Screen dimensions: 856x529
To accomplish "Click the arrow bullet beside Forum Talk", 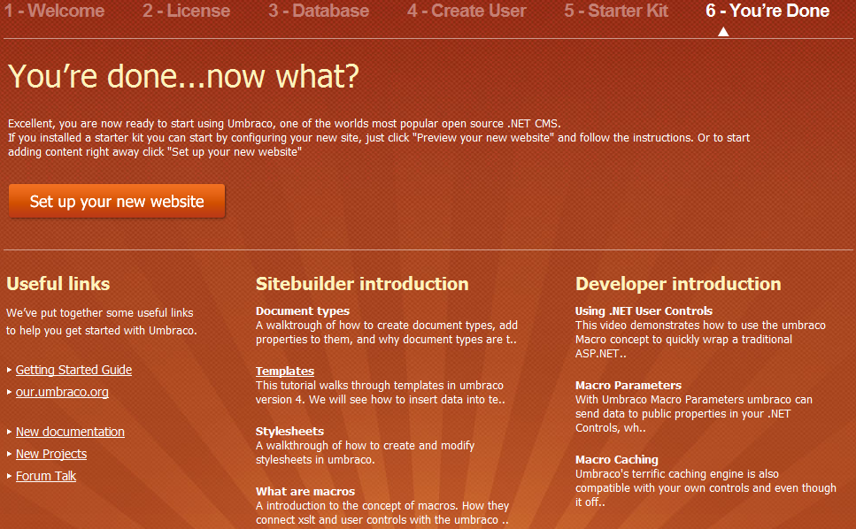I will [9, 476].
